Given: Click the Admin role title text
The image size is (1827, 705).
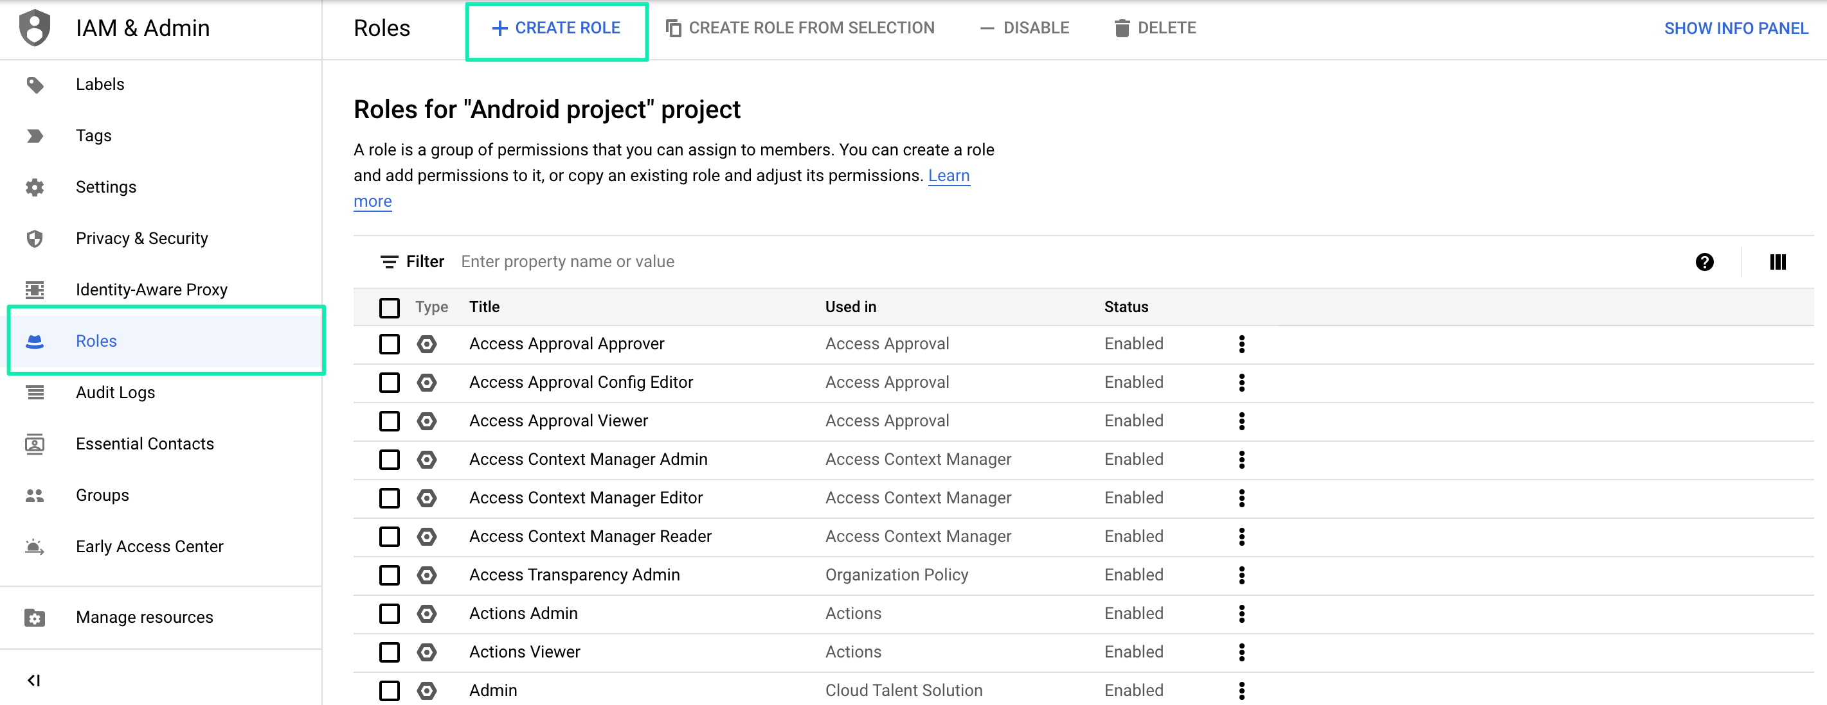Looking at the screenshot, I should pos(493,691).
